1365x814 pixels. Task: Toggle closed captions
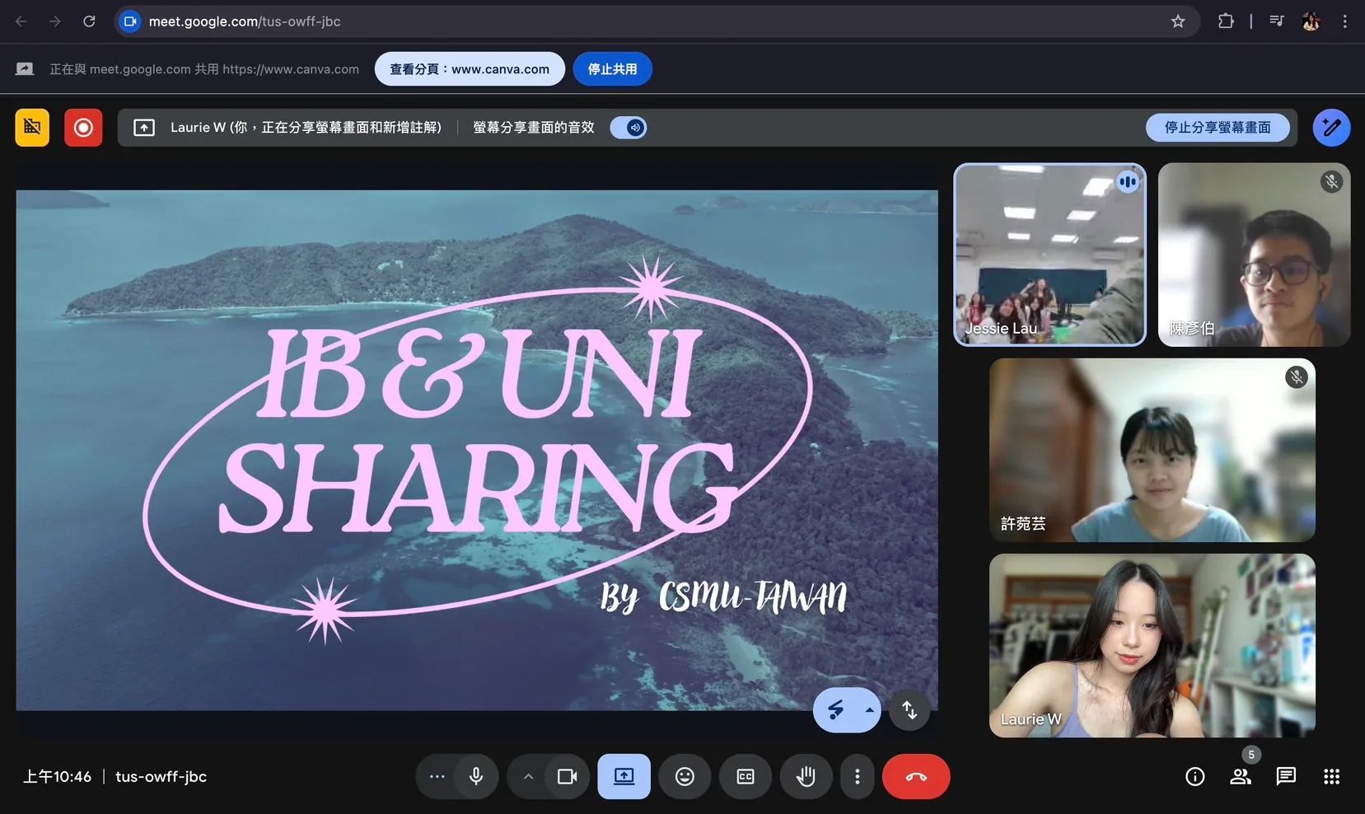(746, 776)
